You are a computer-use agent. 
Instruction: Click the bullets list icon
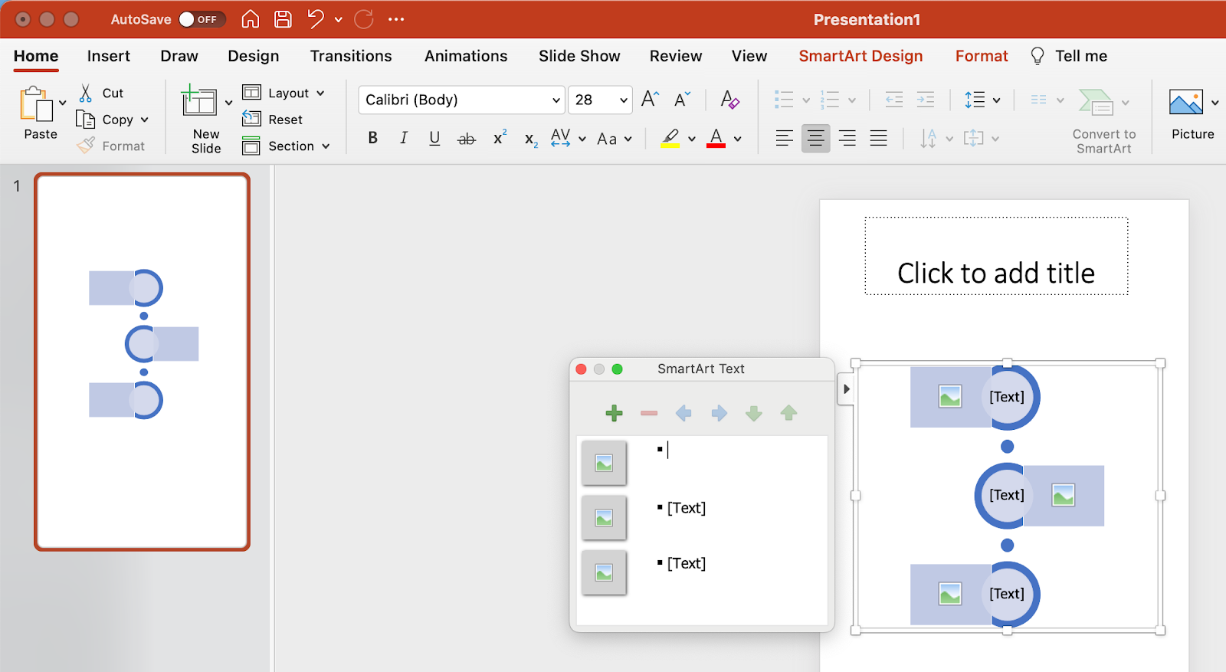(784, 100)
